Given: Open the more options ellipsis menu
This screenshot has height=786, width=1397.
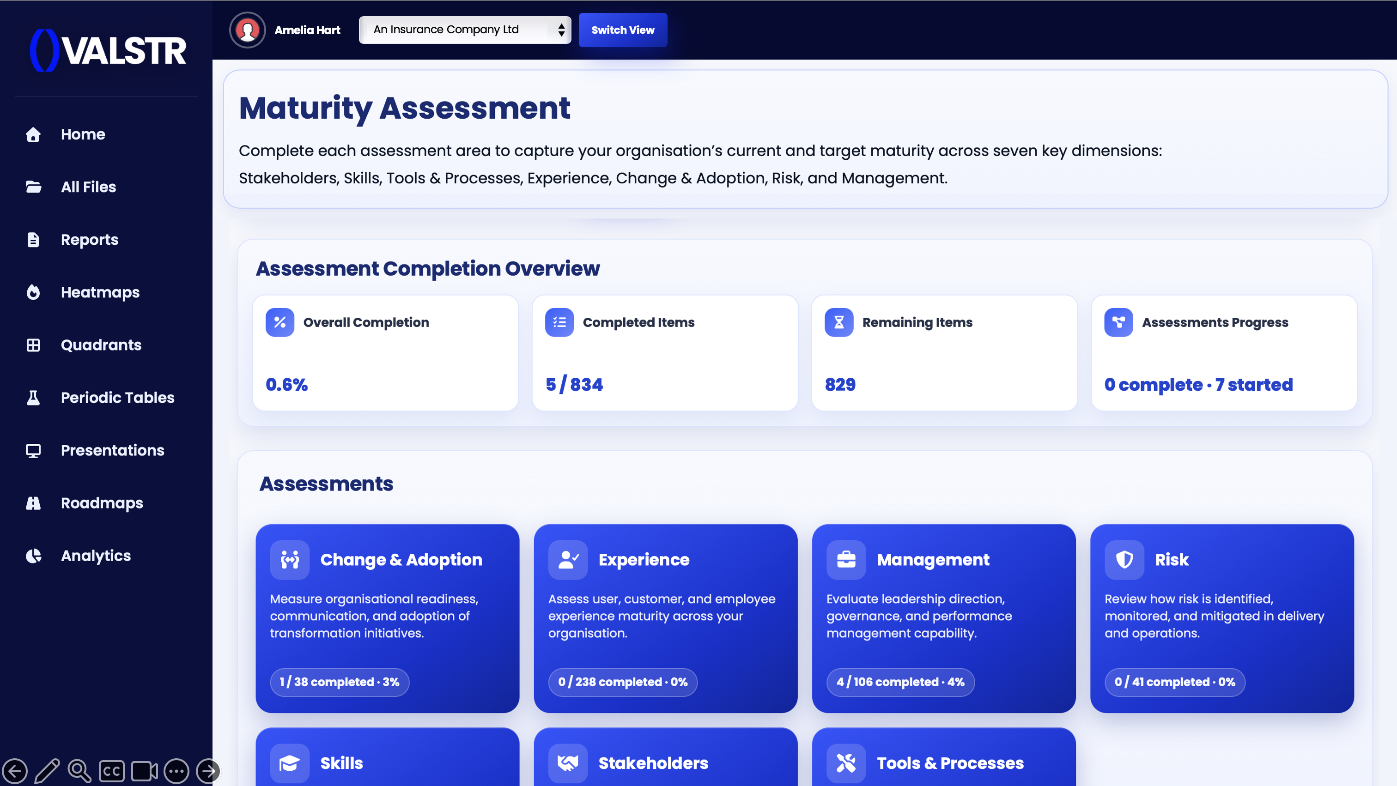Looking at the screenshot, I should click(176, 771).
